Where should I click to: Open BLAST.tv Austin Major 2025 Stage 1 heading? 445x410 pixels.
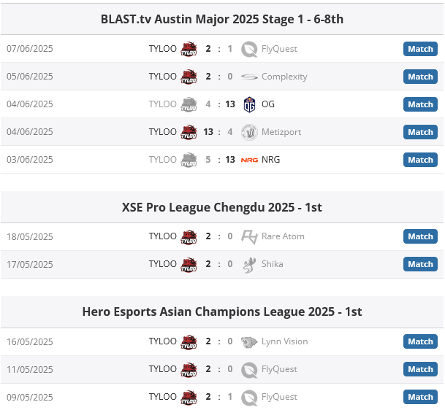coord(222,19)
